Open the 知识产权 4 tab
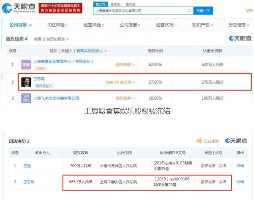254x200 pixels. [202, 25]
